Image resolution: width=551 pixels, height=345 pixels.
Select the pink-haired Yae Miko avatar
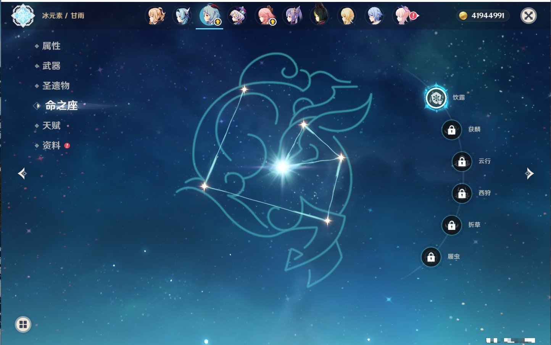[265, 16]
